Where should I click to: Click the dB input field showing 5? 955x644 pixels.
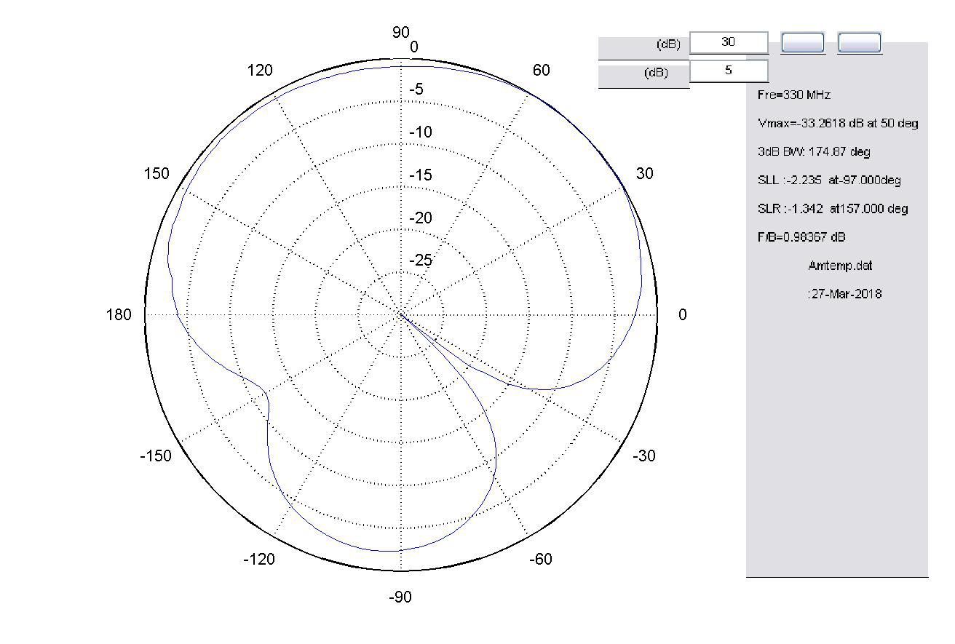(x=729, y=71)
